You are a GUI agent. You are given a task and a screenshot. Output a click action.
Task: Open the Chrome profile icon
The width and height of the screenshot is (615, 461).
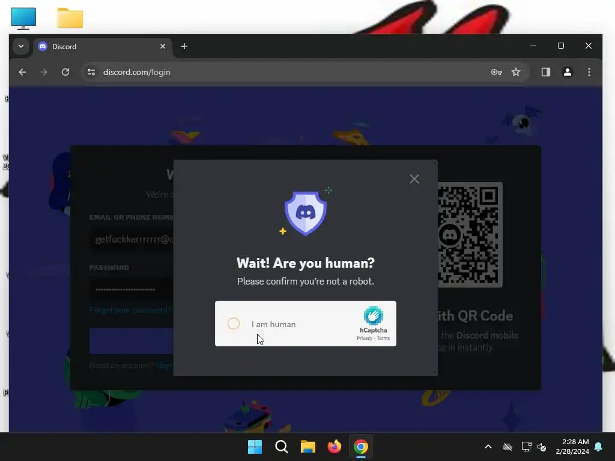point(567,72)
